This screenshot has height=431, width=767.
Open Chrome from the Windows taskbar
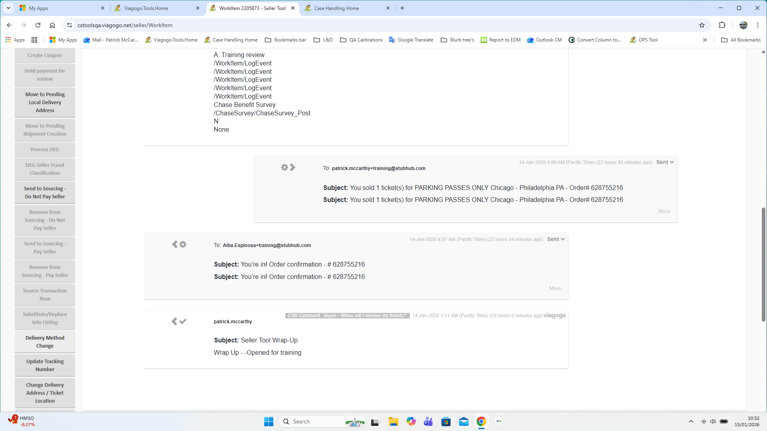(481, 421)
